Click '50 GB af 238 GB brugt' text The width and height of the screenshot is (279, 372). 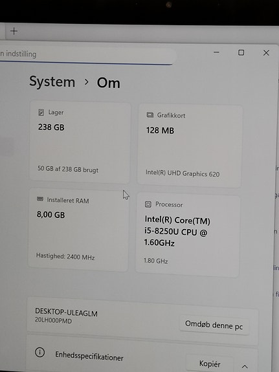68,170
